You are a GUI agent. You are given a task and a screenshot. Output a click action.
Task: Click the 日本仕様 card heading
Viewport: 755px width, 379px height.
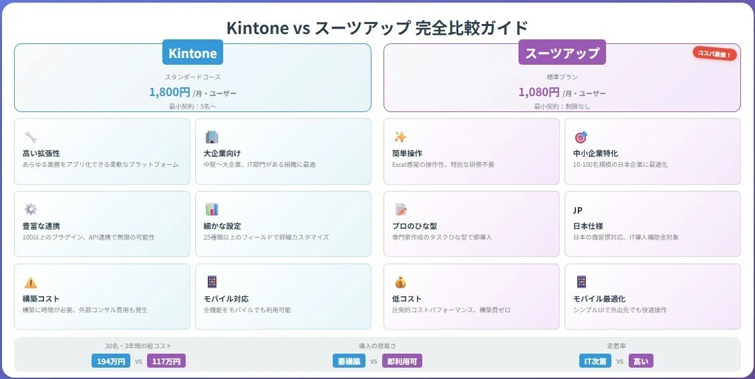tap(588, 226)
